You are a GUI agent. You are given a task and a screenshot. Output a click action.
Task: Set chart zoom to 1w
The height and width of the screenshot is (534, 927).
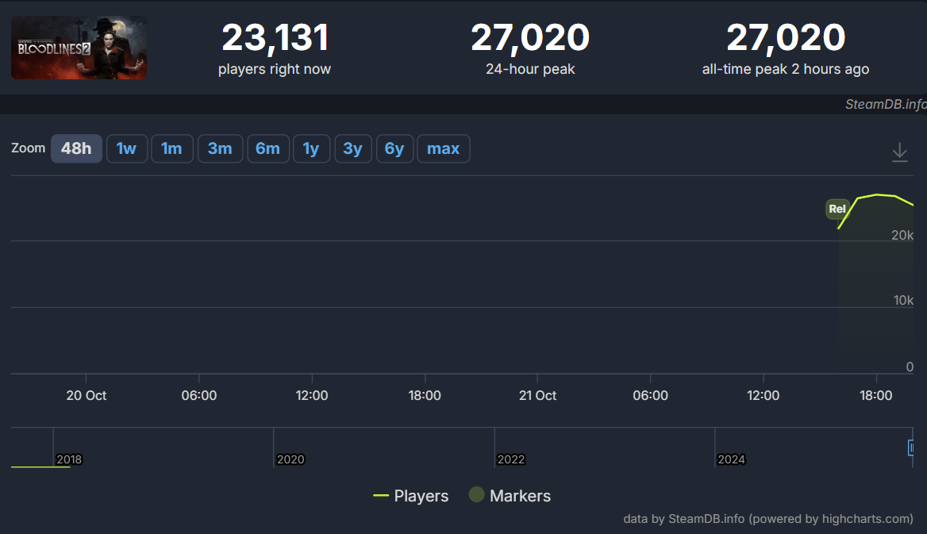(126, 148)
